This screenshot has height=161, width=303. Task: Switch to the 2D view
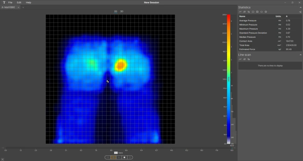coord(116,11)
